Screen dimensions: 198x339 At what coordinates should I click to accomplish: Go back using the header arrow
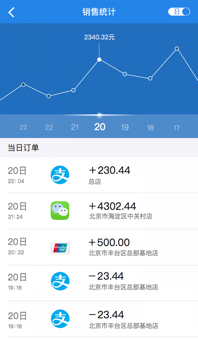pos(12,12)
